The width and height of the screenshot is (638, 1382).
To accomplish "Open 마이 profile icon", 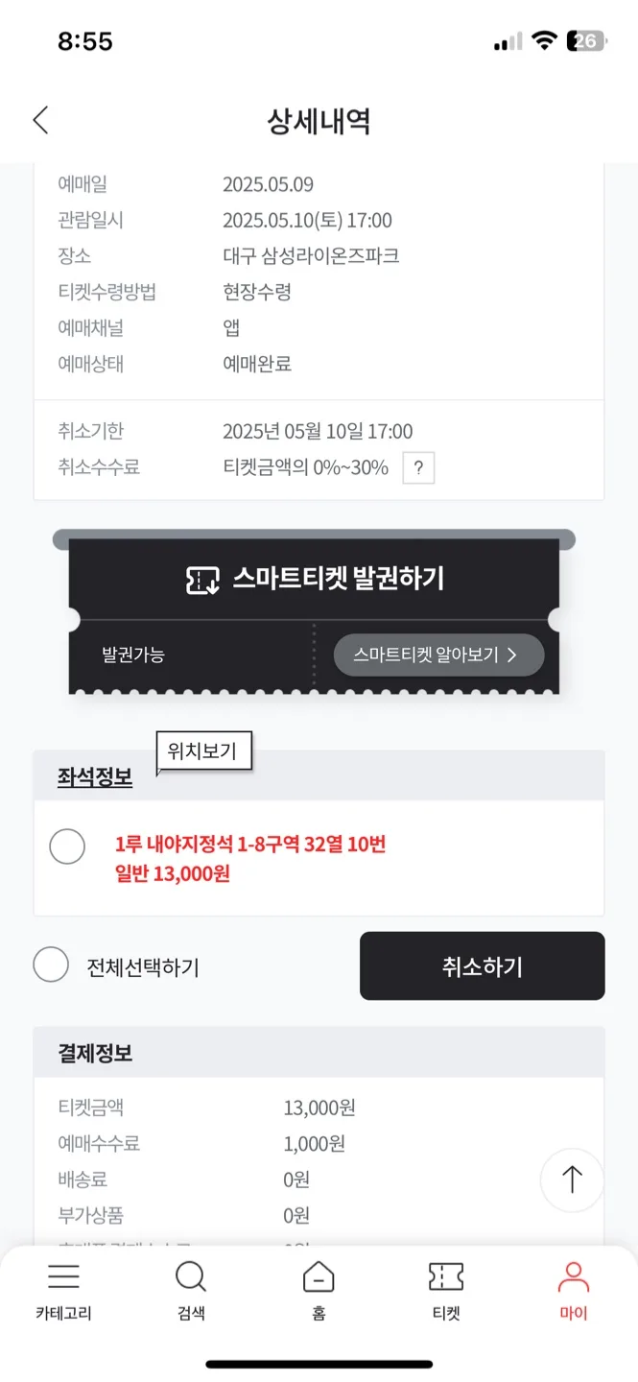I will pyautogui.click(x=574, y=1277).
